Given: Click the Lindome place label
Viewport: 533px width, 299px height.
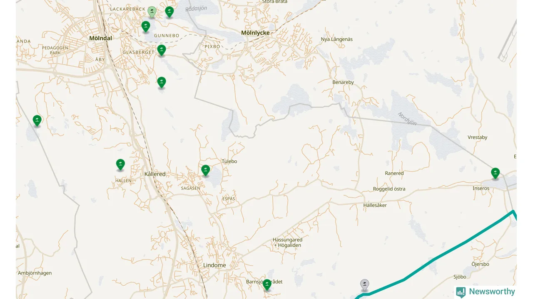Looking at the screenshot, I should point(214,265).
